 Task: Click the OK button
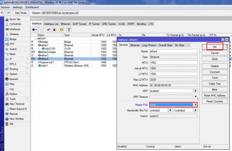(215, 47)
